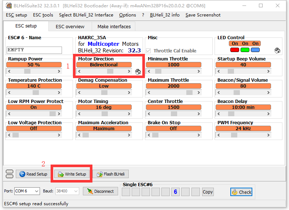The width and height of the screenshot is (289, 210).
Task: Click the Beacon/Signal Volume slider thumb
Action: click(237, 92)
